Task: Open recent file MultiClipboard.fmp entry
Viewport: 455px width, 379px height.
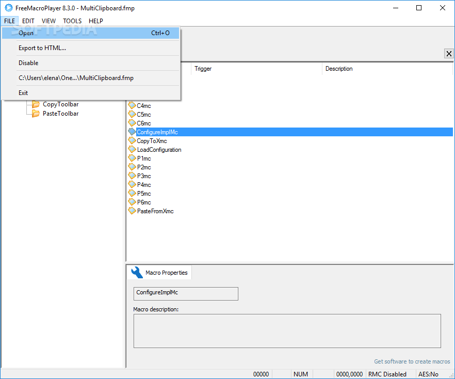Action: 91,78
